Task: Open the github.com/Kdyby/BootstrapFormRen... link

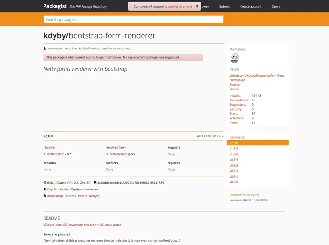Action: pyautogui.click(x=257, y=76)
